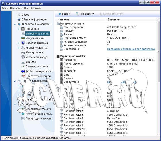Click the Обзор sidebar icon

pos(19,15)
